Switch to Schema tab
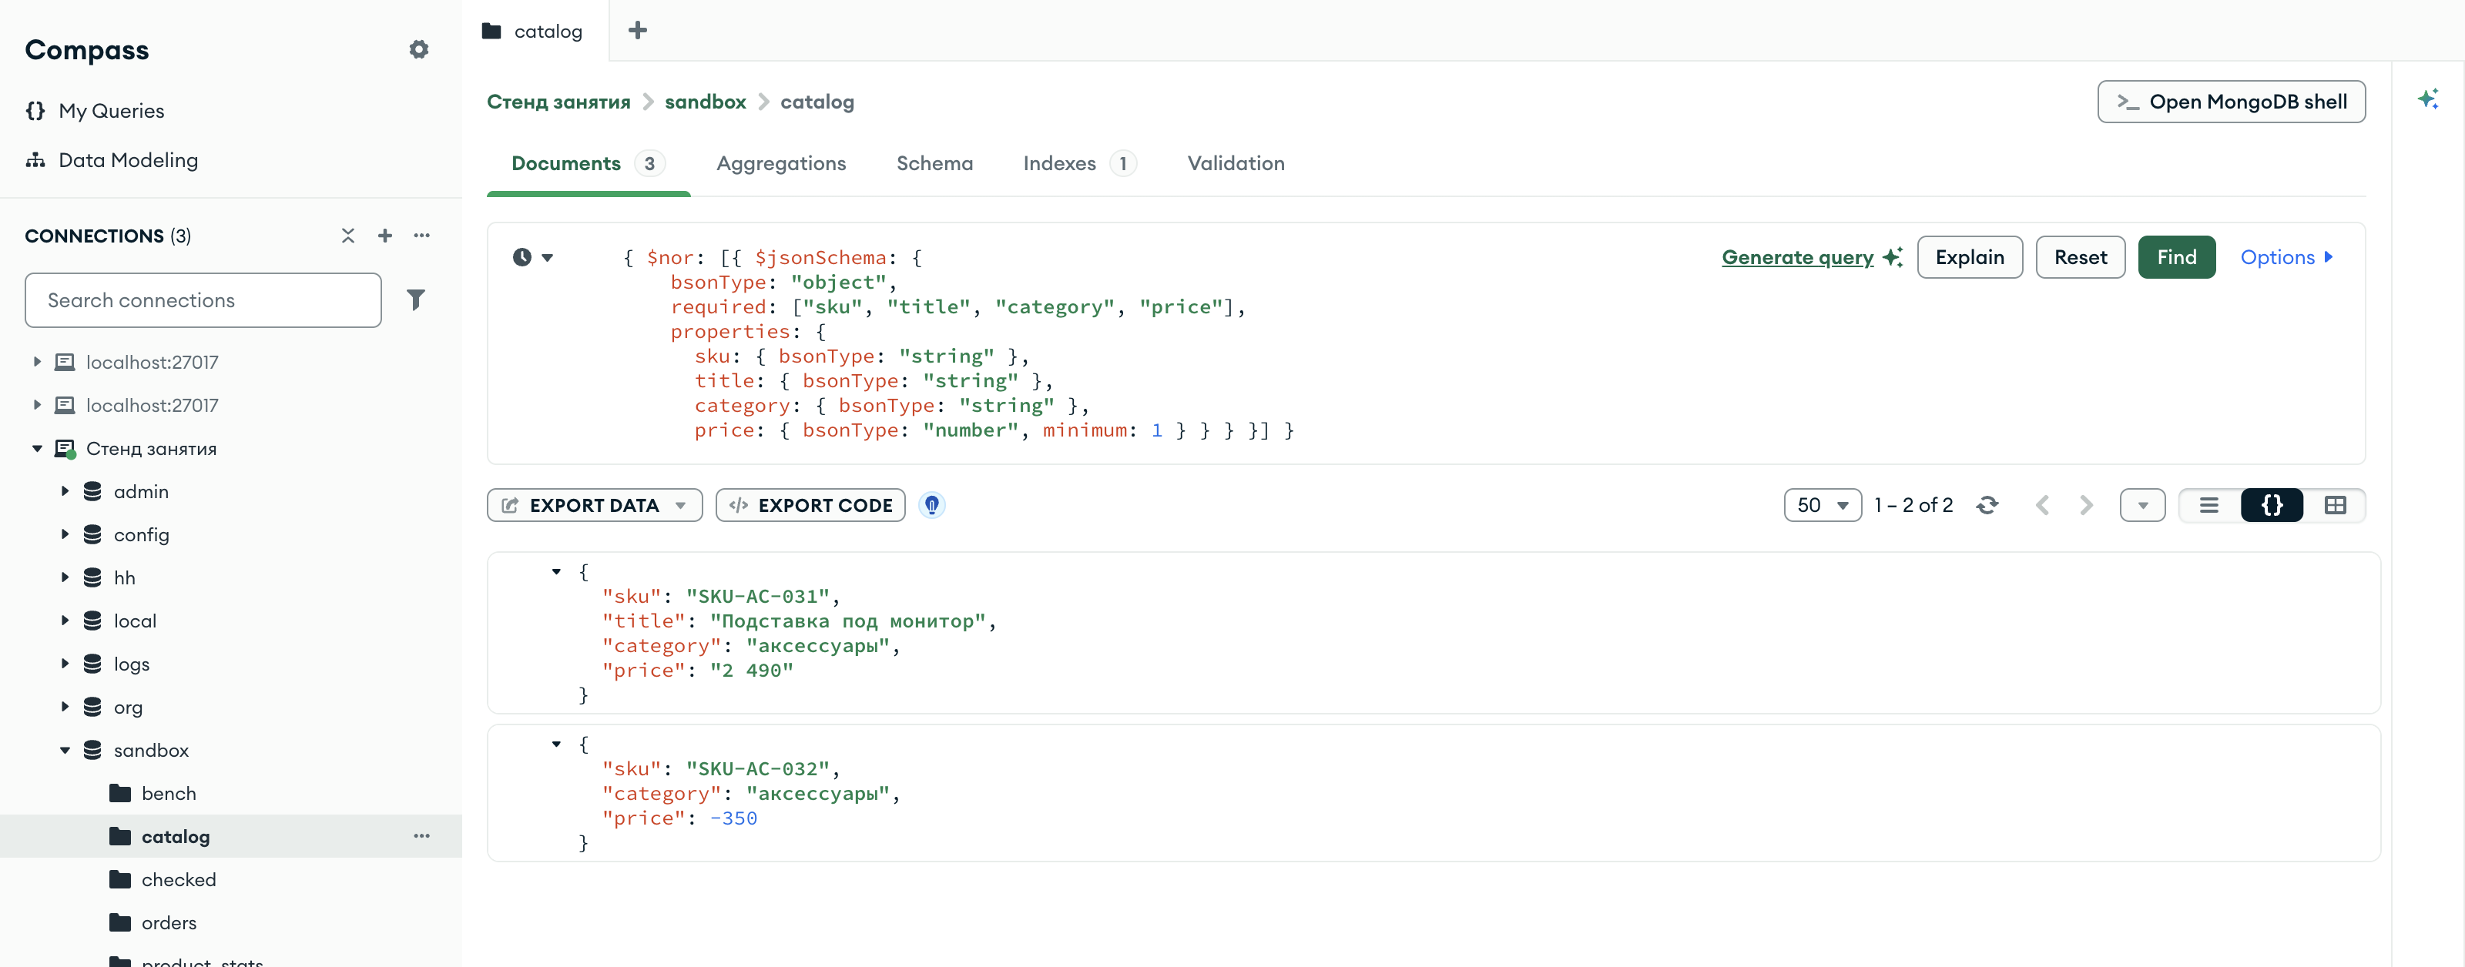The image size is (2465, 967). (x=934, y=163)
